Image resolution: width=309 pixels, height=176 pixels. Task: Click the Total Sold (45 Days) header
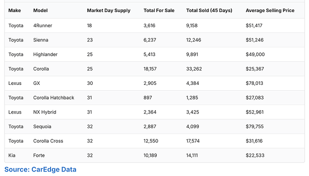[x=209, y=10]
